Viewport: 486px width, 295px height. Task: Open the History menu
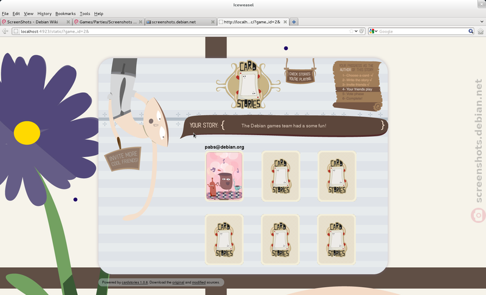(x=44, y=13)
